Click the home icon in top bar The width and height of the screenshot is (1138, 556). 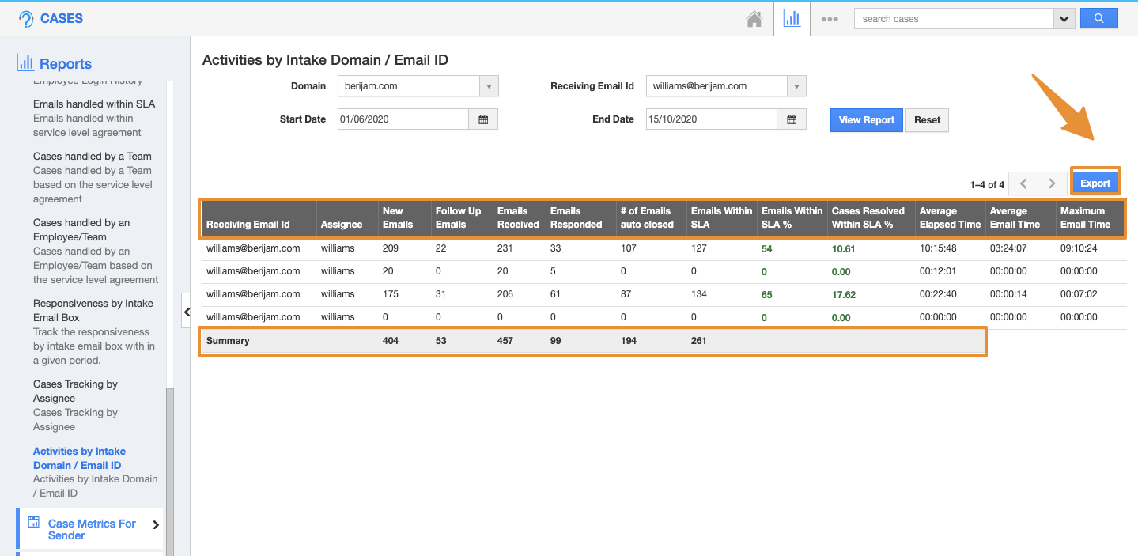[754, 19]
